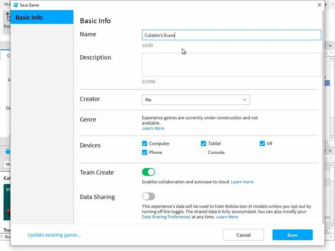This screenshot has height=251, width=335.
Task: Uncheck the Computer device checkbox
Action: tap(145, 143)
